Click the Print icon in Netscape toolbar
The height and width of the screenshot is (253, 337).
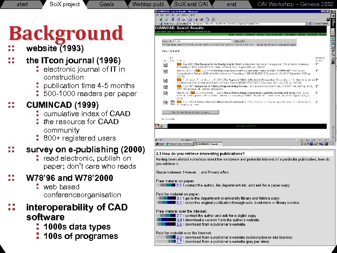click(196, 19)
